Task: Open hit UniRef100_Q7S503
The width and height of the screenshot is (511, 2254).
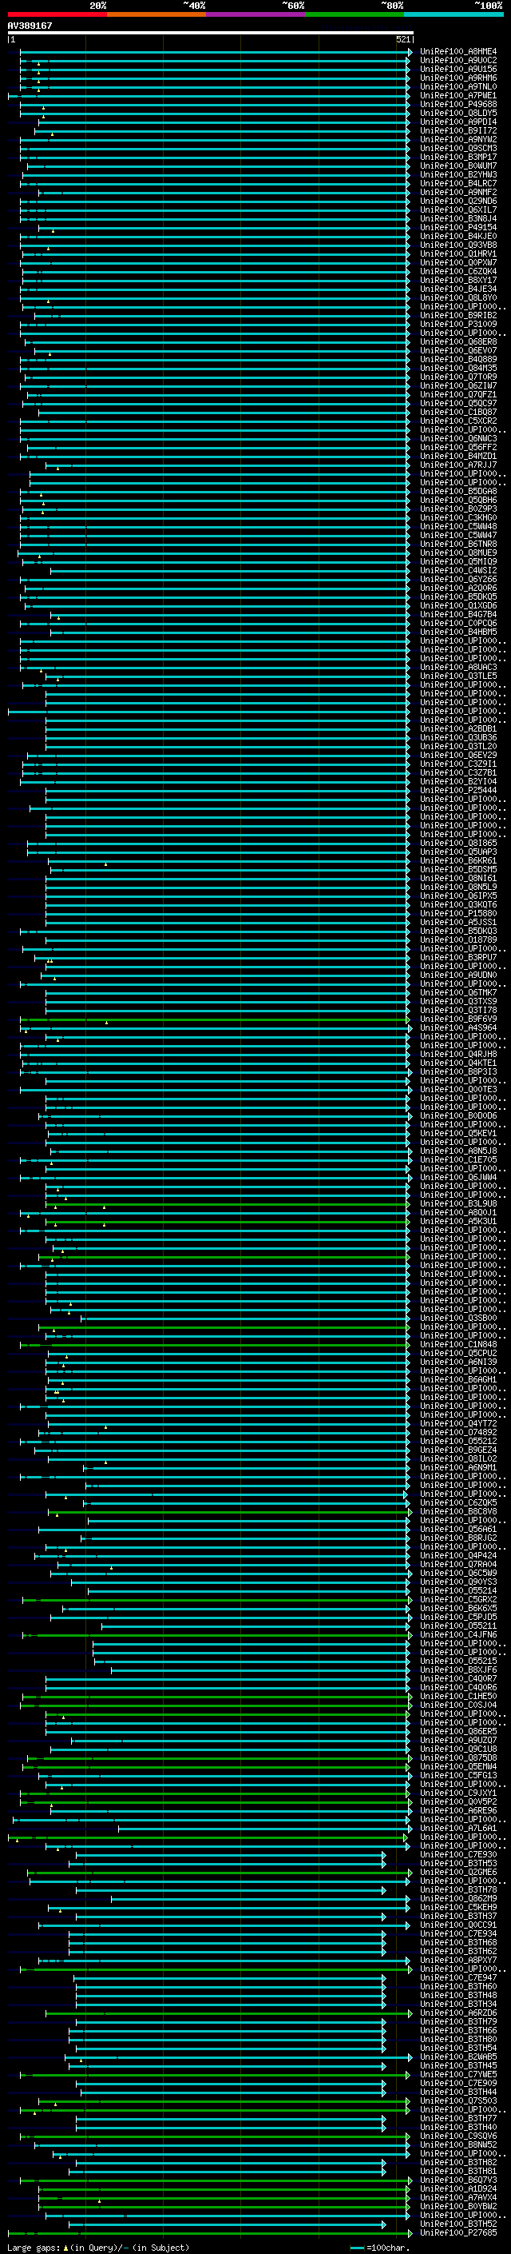Action: pyautogui.click(x=458, y=2100)
